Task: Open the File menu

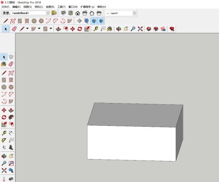Action: click(x=5, y=7)
